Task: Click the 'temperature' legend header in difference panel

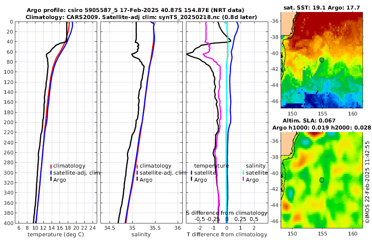Action: [211, 166]
